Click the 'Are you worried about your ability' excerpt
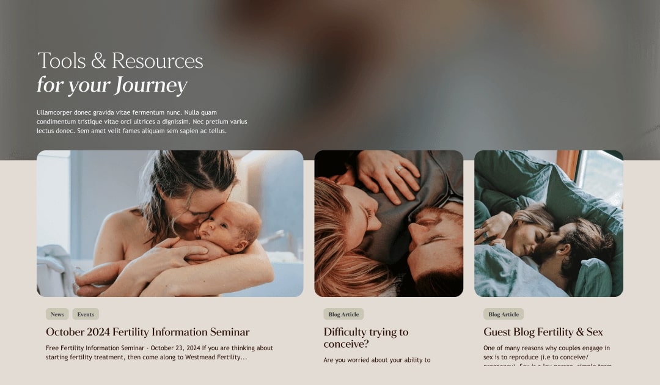The image size is (660, 385). [377, 360]
